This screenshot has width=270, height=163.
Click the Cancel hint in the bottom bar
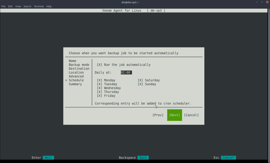228,158
